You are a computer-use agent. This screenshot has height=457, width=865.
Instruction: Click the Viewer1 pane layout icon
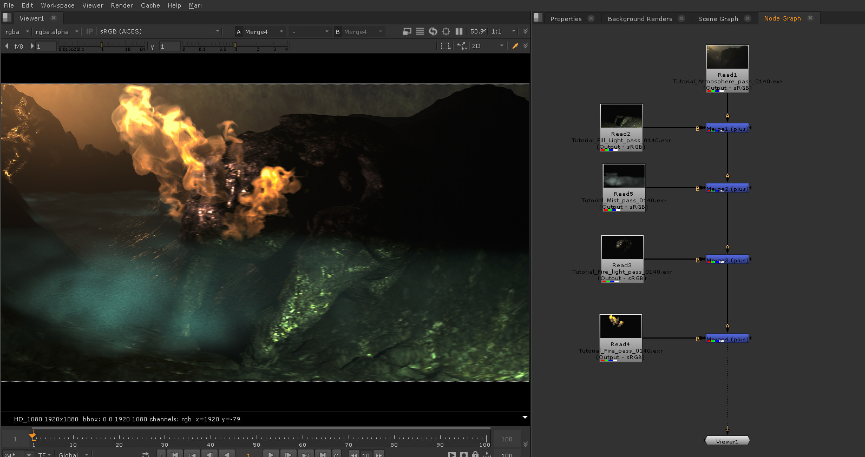tap(7, 18)
